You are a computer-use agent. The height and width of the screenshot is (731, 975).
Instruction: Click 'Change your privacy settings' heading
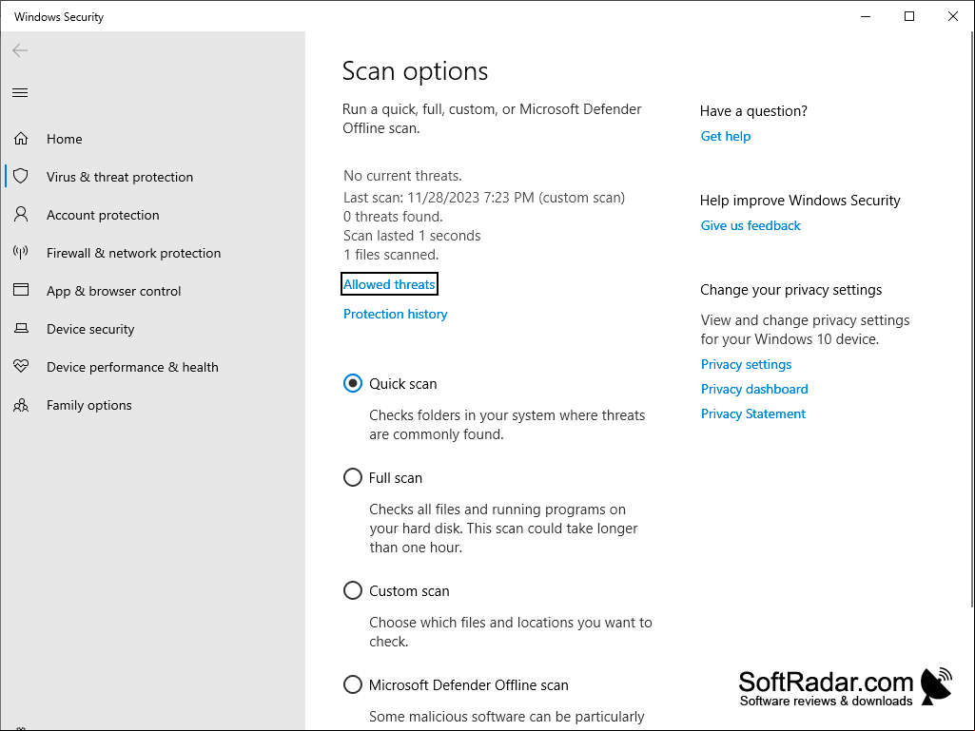(x=791, y=290)
